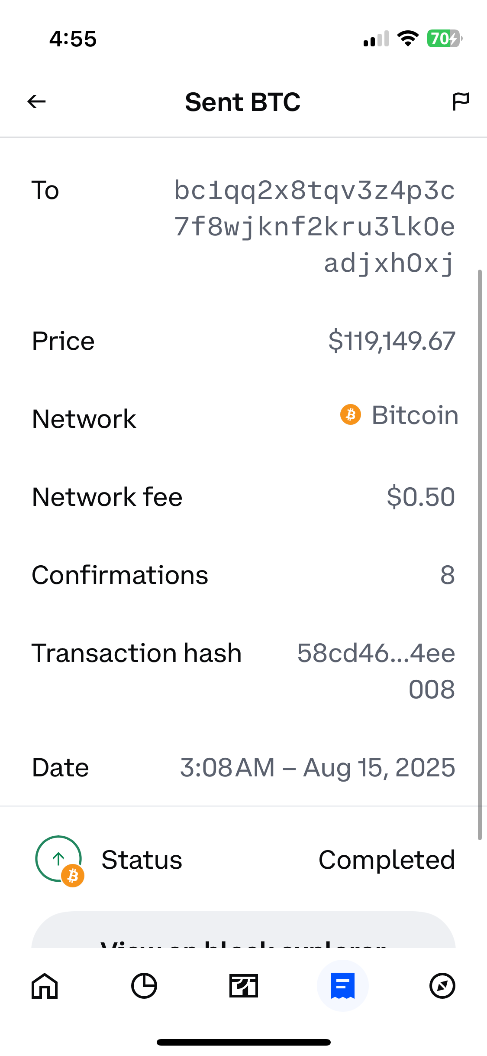The width and height of the screenshot is (487, 1056).
Task: Tap the Sent BTC page title
Action: [x=242, y=102]
